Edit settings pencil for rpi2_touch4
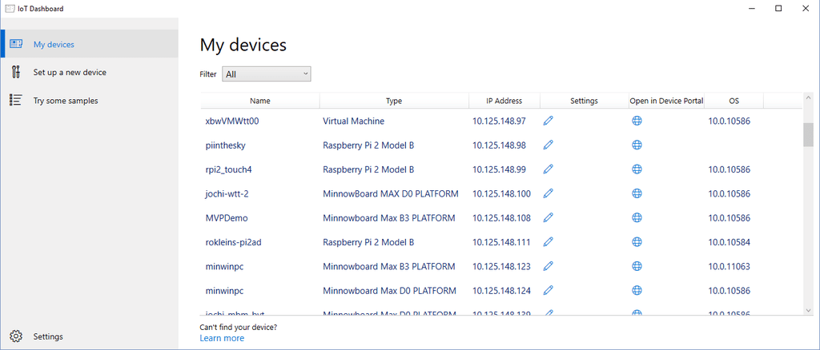 click(x=548, y=169)
